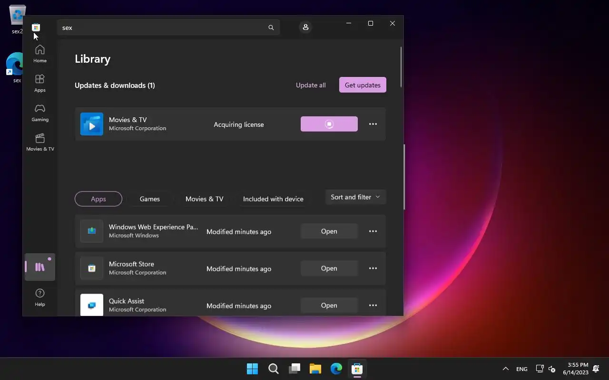Click the Quick Assist app icon
The height and width of the screenshot is (380, 609).
(x=92, y=305)
